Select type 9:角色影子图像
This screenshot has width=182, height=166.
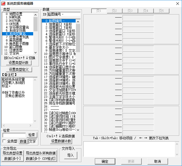(18, 44)
